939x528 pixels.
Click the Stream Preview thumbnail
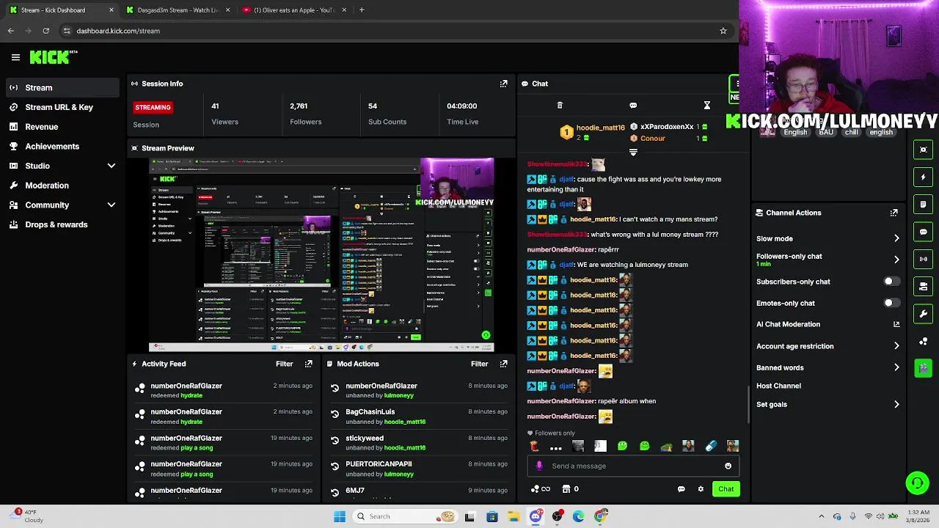[321, 254]
